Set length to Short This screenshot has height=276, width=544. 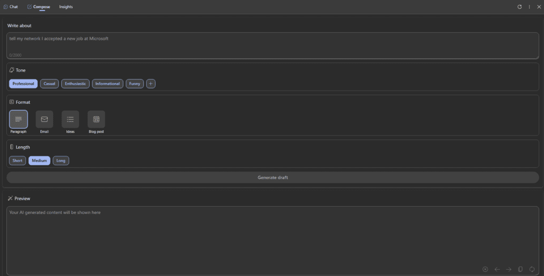[x=18, y=161]
